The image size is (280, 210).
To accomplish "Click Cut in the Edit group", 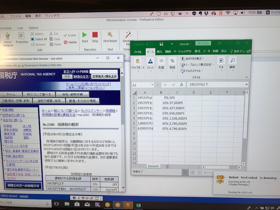I will [x=54, y=34].
